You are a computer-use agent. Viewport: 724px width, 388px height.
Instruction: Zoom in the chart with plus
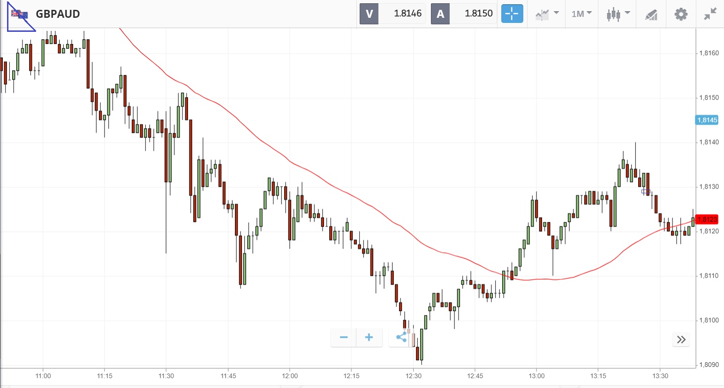click(369, 337)
